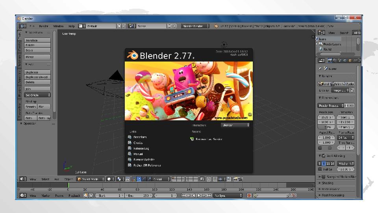The height and width of the screenshot is (213, 378).
Task: Open the Global orientation dropdown
Action: click(x=161, y=179)
